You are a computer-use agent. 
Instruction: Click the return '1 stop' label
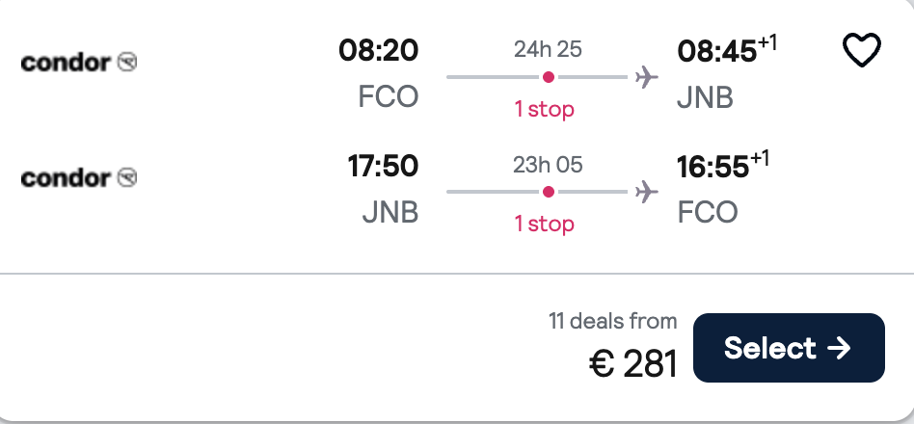(545, 224)
